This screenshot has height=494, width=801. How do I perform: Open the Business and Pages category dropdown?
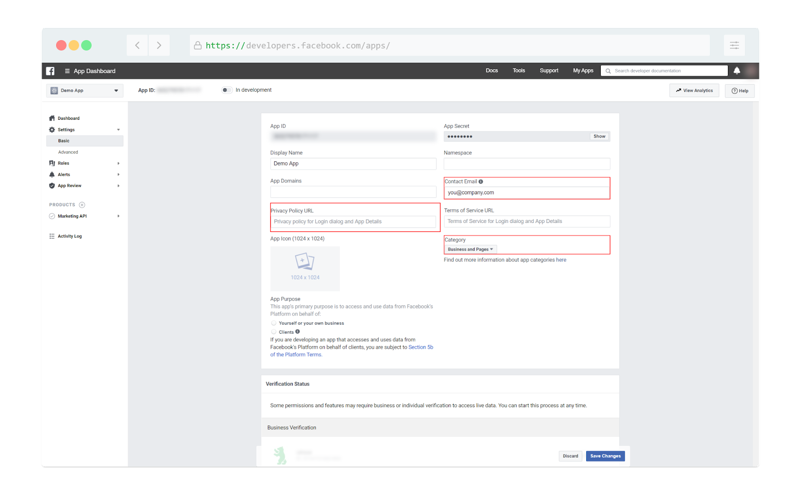click(471, 250)
